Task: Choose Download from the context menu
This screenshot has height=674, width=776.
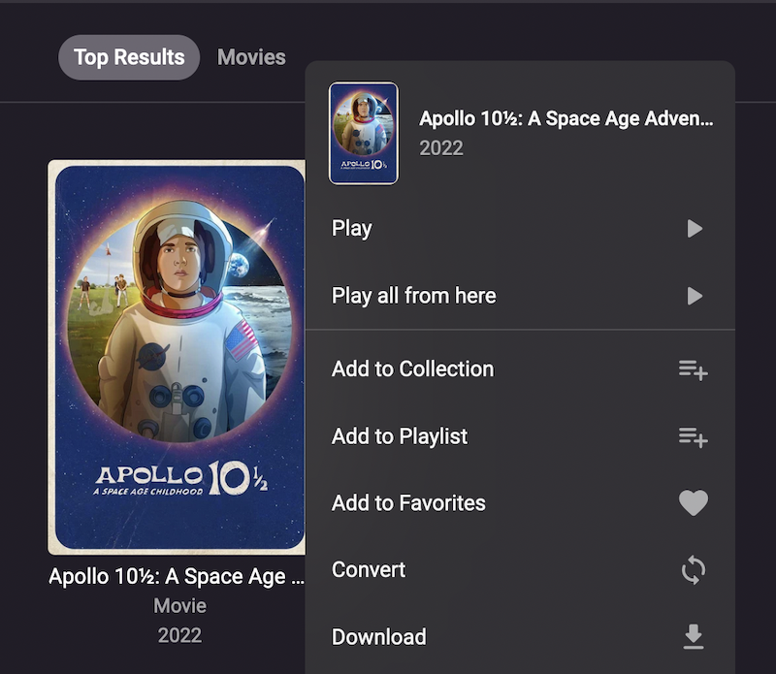Action: point(378,637)
